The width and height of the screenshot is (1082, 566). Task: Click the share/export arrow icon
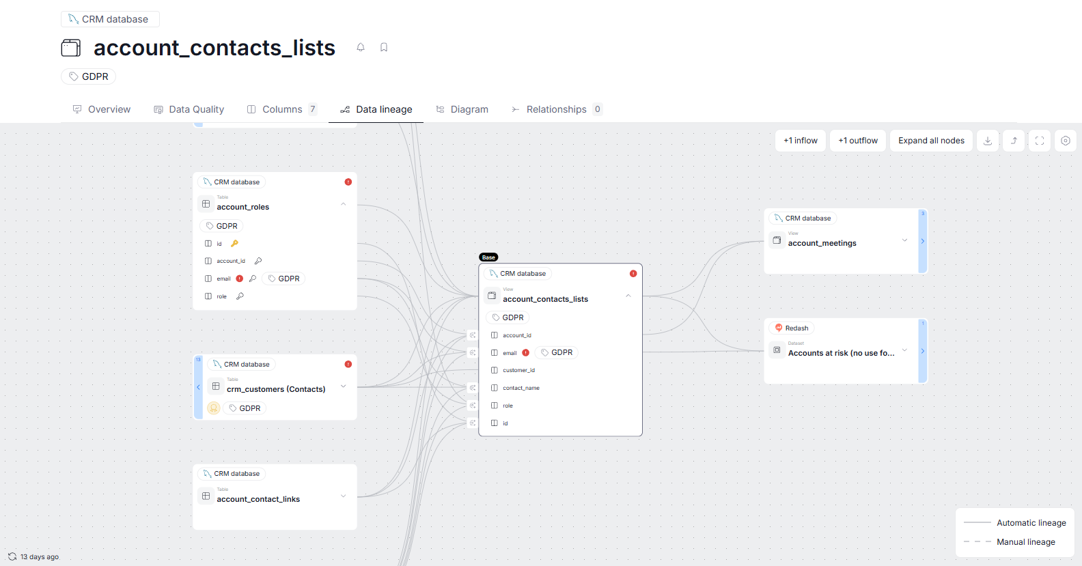coord(1014,141)
